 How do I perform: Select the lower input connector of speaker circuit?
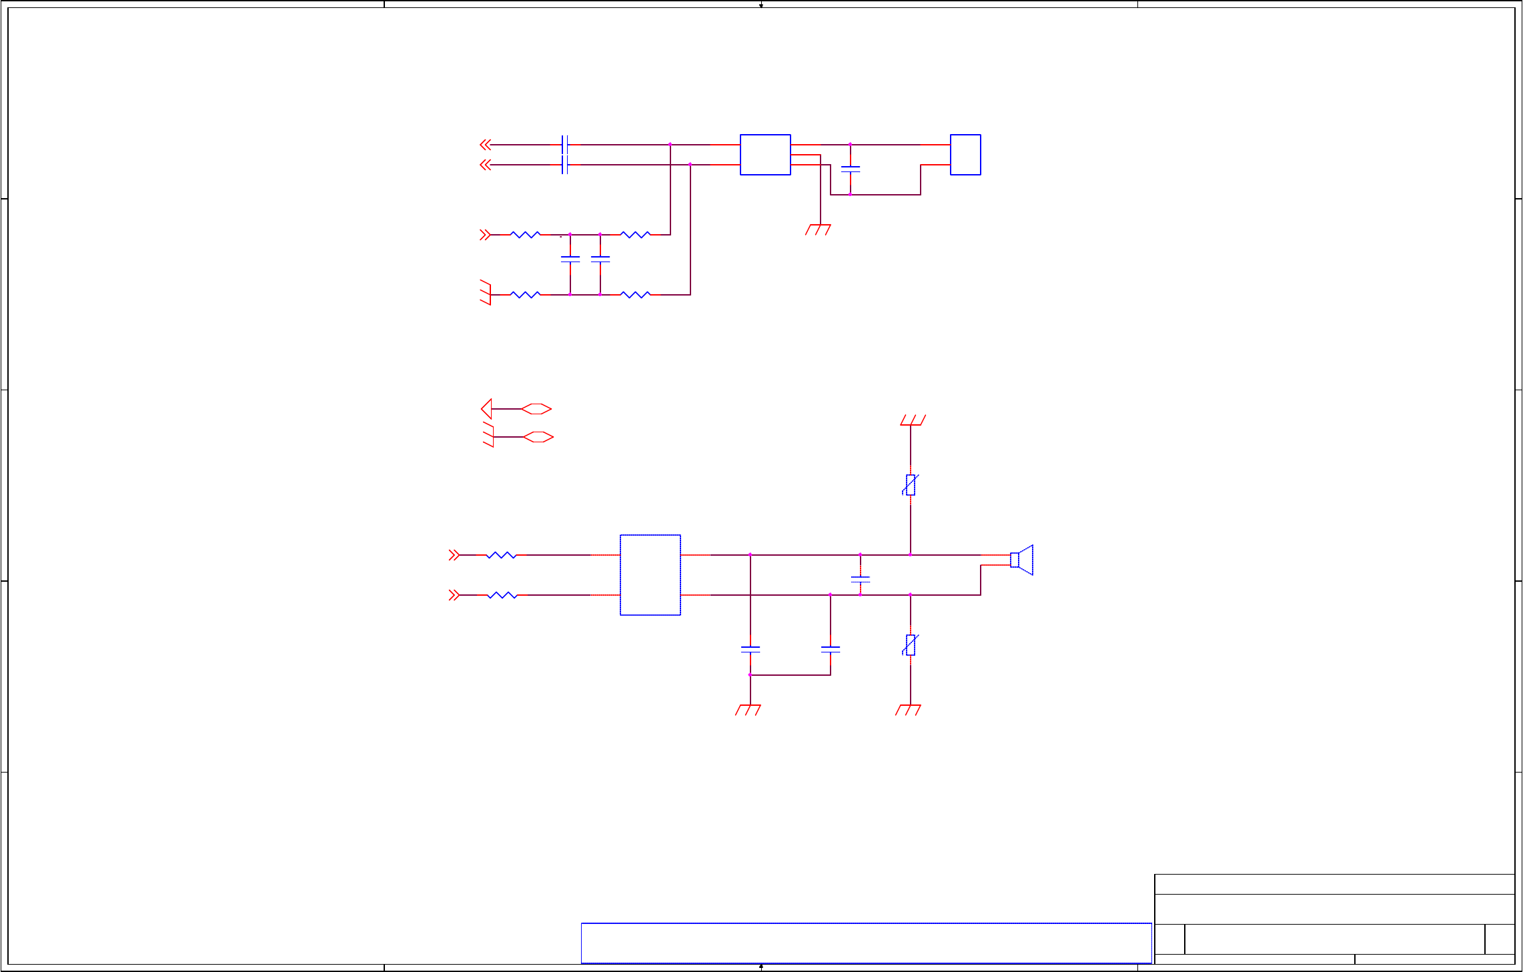coord(454,595)
